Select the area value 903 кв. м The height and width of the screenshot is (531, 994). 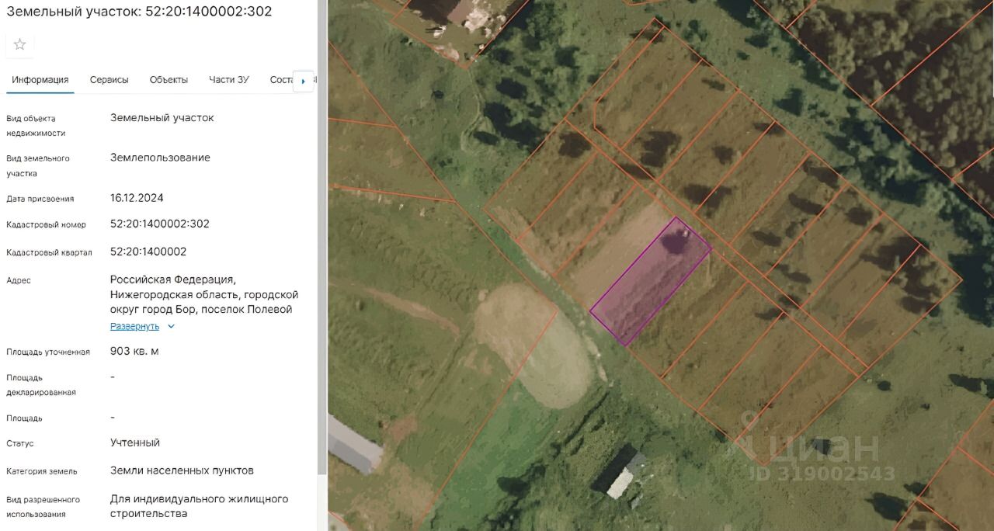(x=134, y=351)
